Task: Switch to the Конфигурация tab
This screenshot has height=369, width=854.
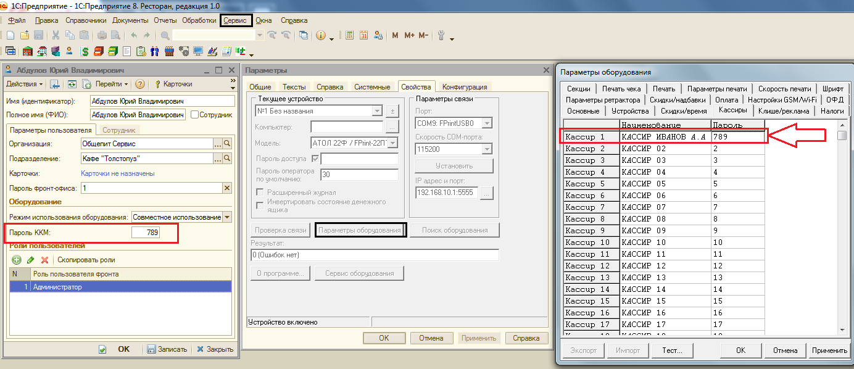Action: click(x=465, y=87)
